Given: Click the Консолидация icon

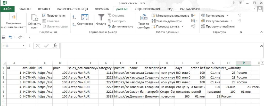Looking at the screenshot, I should tap(193, 15).
